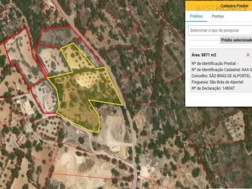Open the Pontos tab

218,16
